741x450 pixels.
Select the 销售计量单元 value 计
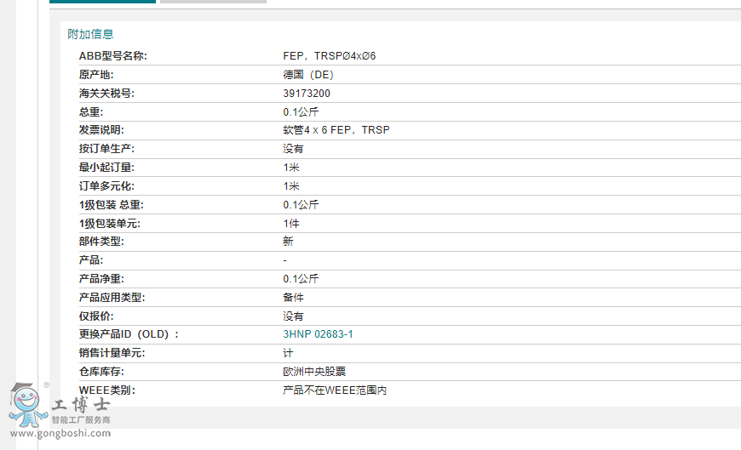click(x=288, y=353)
